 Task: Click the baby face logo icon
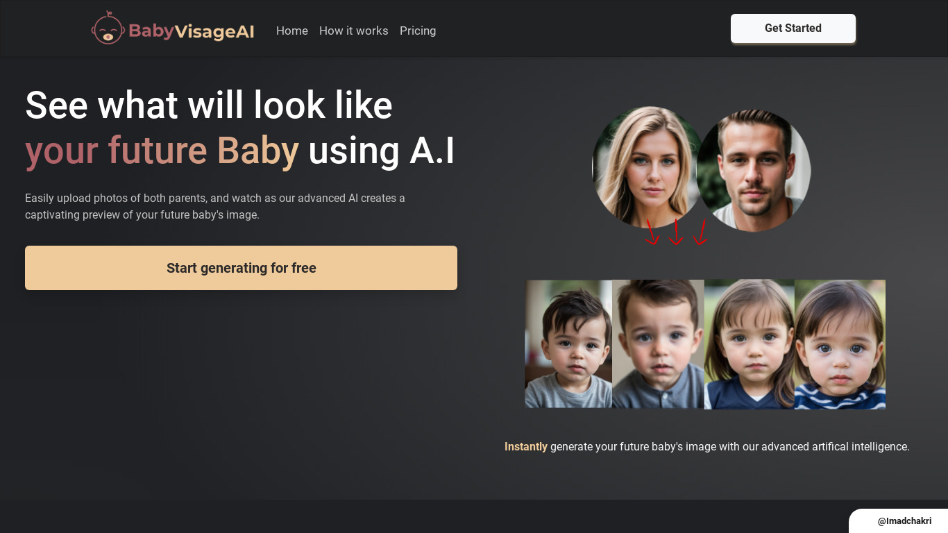[108, 28]
